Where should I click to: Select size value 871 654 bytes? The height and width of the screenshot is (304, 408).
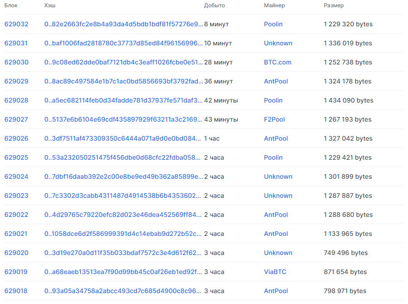345,272
